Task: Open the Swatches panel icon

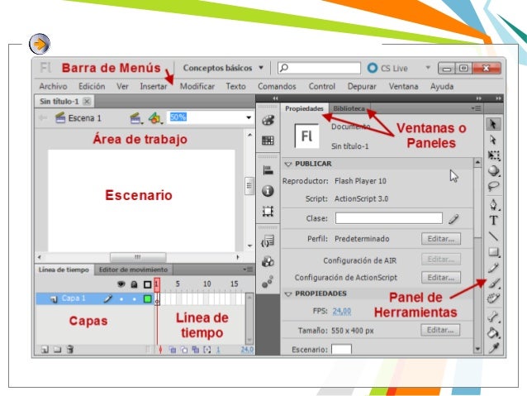Action: click(268, 141)
